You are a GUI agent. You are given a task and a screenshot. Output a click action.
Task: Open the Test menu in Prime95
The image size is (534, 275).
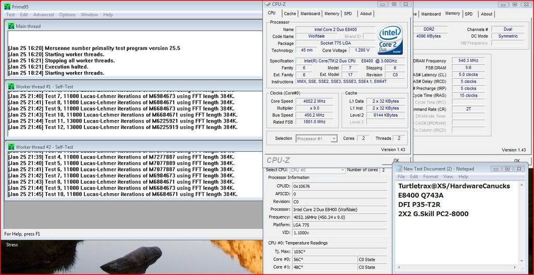[x=10, y=15]
